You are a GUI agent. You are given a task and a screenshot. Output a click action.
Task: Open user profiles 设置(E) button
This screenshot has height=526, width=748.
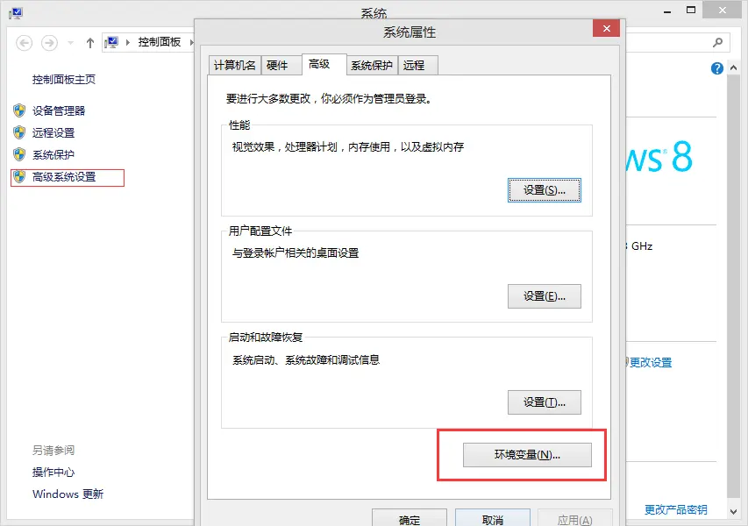545,296
